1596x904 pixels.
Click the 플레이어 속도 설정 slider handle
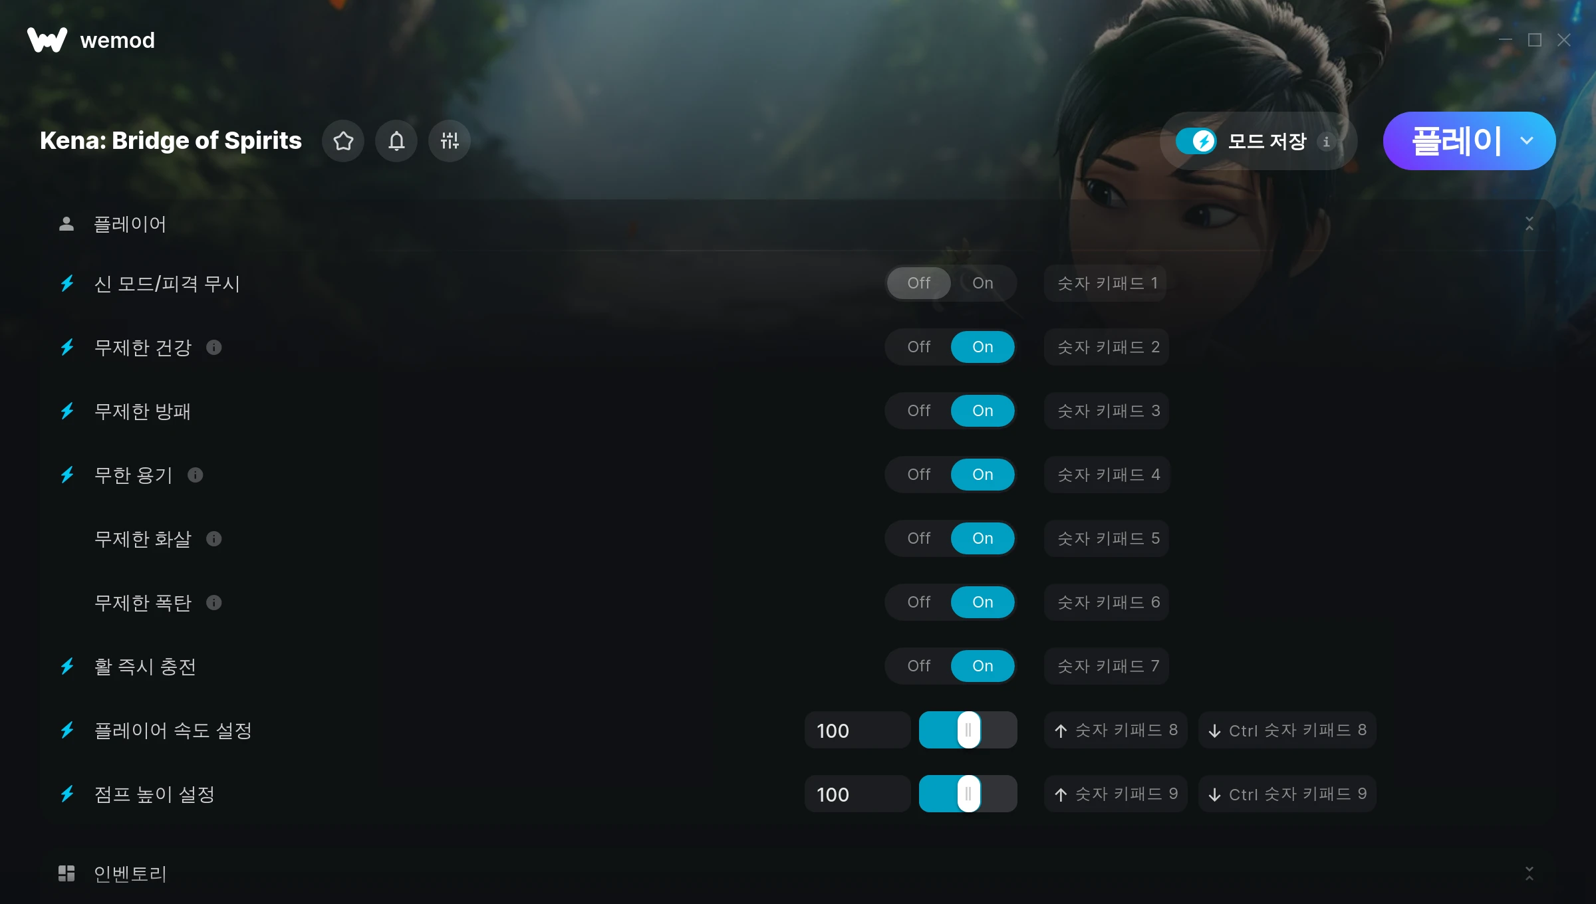(968, 730)
